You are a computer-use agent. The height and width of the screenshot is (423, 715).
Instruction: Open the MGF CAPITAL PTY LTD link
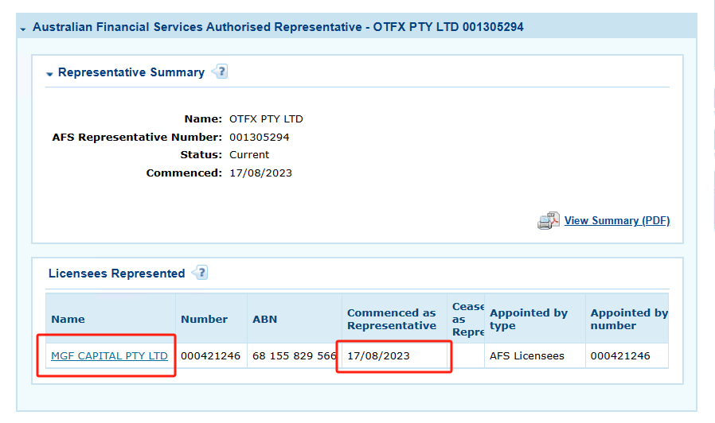click(x=109, y=355)
